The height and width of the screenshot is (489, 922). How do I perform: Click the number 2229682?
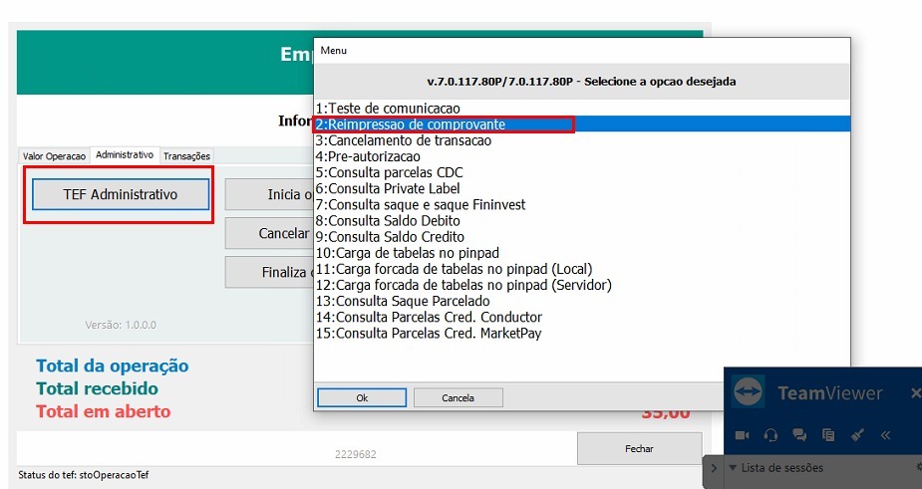click(356, 454)
